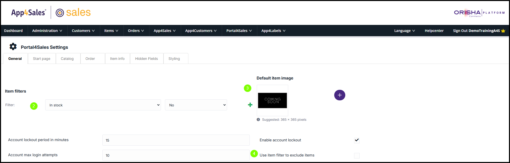Expand the App4Labels menu
The width and height of the screenshot is (510, 163).
point(273,31)
